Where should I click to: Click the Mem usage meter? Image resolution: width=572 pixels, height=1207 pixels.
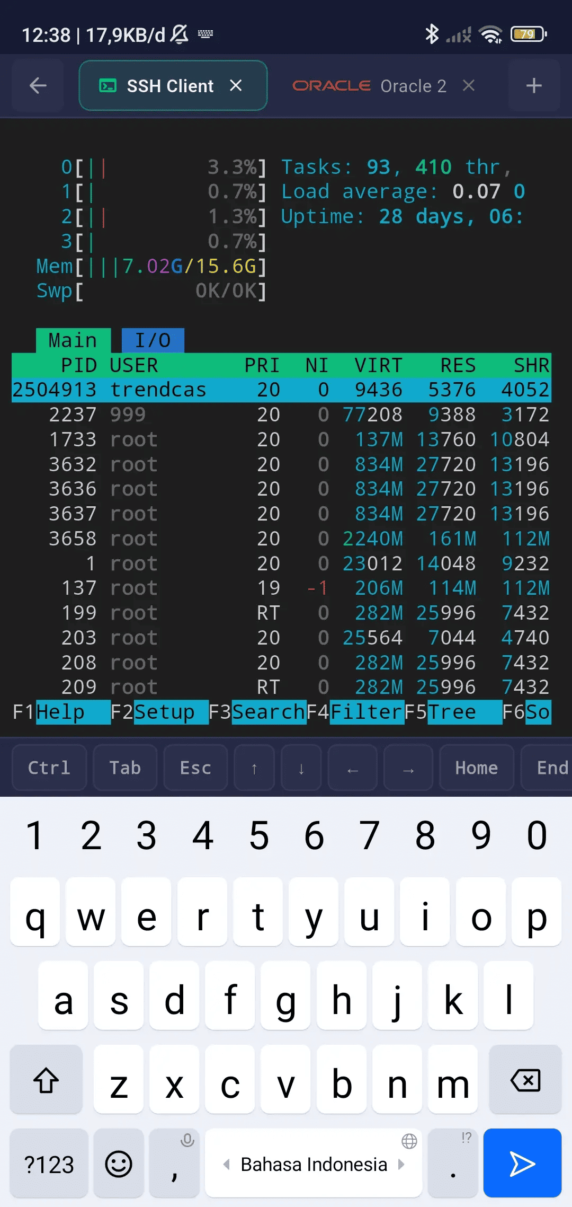151,266
